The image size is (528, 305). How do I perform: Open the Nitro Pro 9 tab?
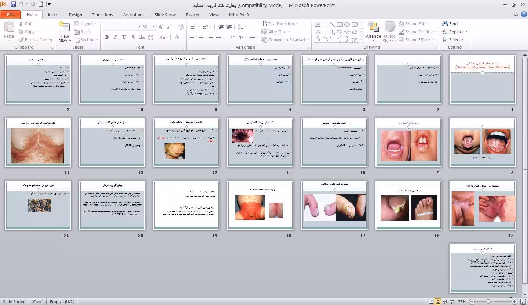[x=238, y=15]
